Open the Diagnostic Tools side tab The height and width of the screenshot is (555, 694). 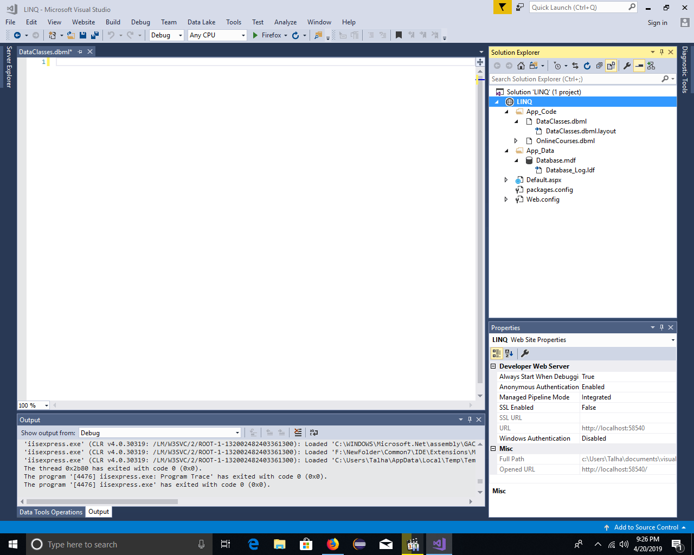[x=685, y=70]
